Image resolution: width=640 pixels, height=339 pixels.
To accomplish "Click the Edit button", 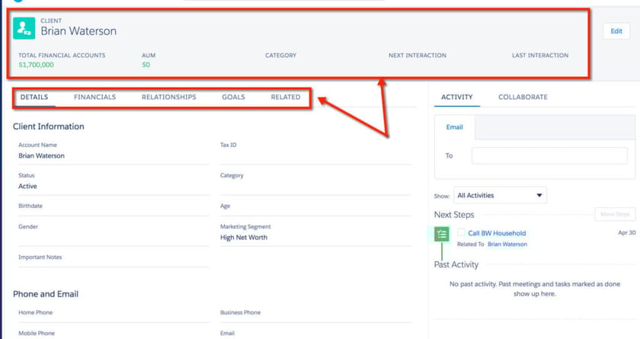I will click(616, 31).
